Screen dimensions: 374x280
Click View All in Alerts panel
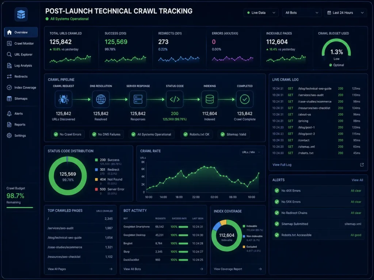tap(357, 180)
